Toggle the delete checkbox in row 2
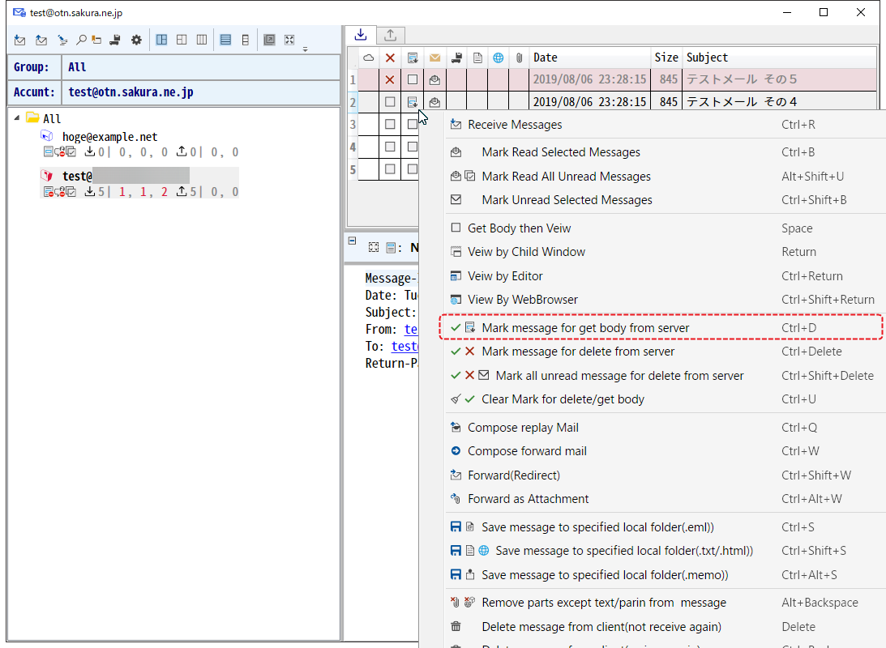Screen dimensions: 886x648 [x=390, y=102]
